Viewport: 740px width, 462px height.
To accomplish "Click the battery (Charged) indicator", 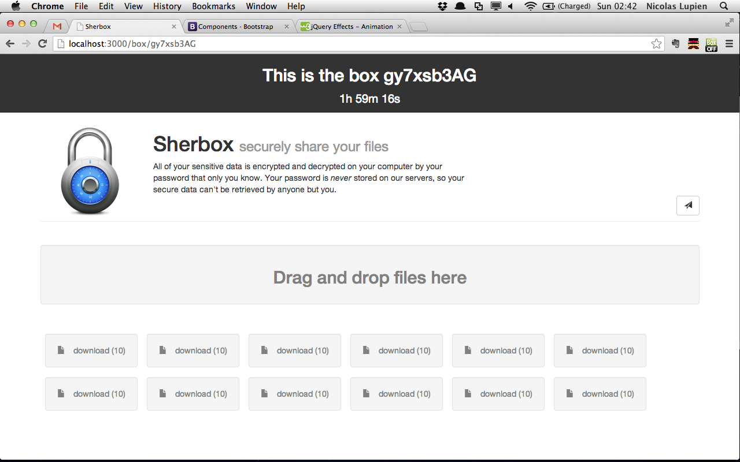I will [x=567, y=6].
